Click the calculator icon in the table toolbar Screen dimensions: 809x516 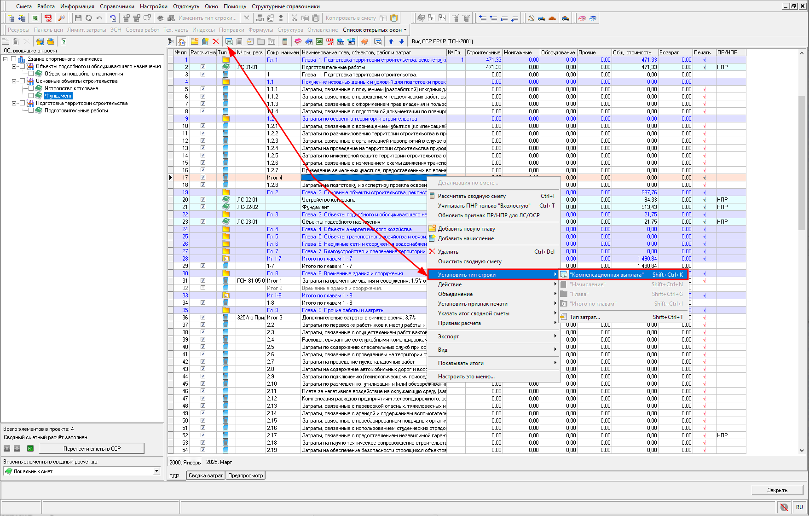coord(285,41)
